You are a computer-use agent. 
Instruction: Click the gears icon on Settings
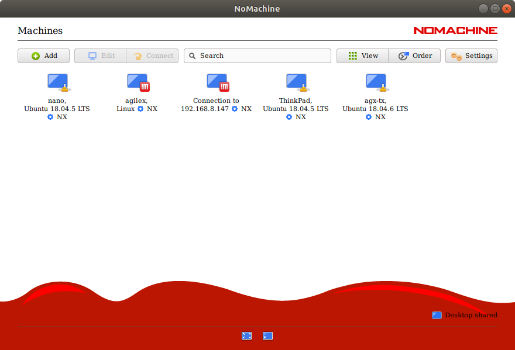[456, 57]
